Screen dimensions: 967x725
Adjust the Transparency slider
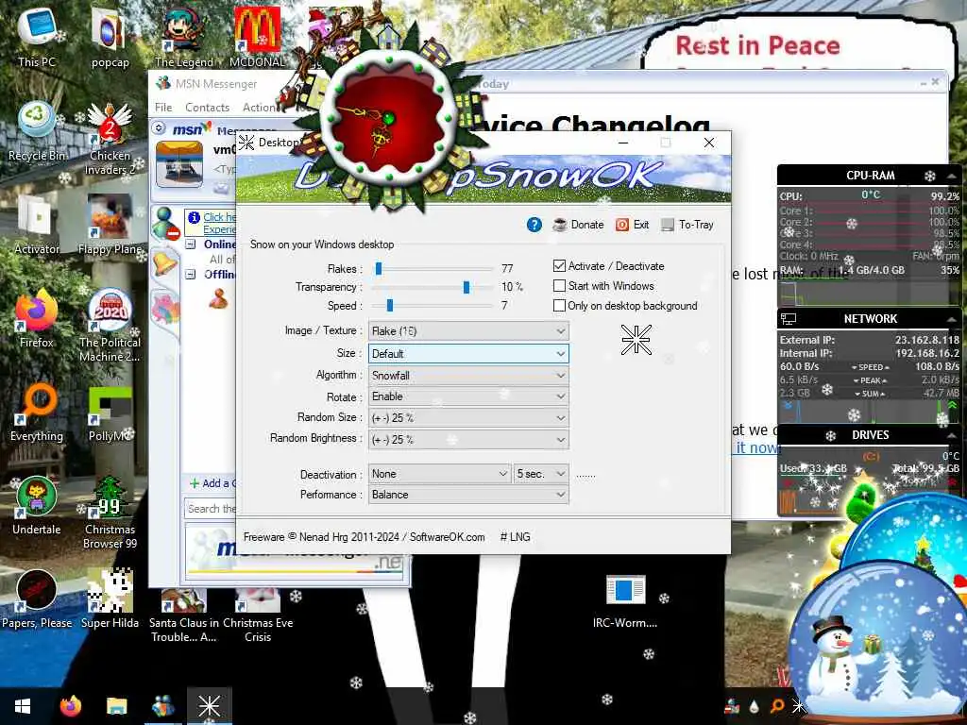click(467, 287)
